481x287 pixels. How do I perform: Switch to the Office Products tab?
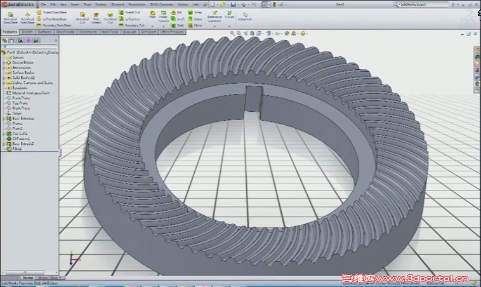(172, 32)
